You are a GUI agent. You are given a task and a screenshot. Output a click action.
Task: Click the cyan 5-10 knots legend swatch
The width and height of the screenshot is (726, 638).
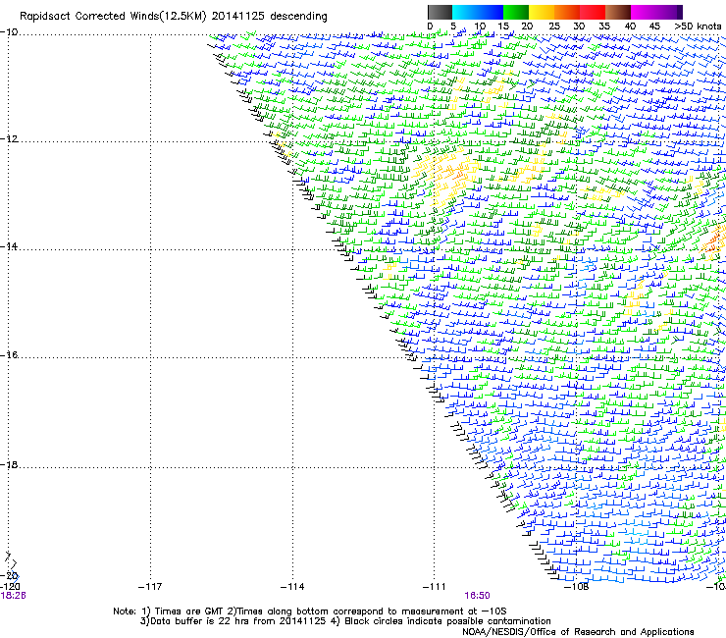click(465, 12)
